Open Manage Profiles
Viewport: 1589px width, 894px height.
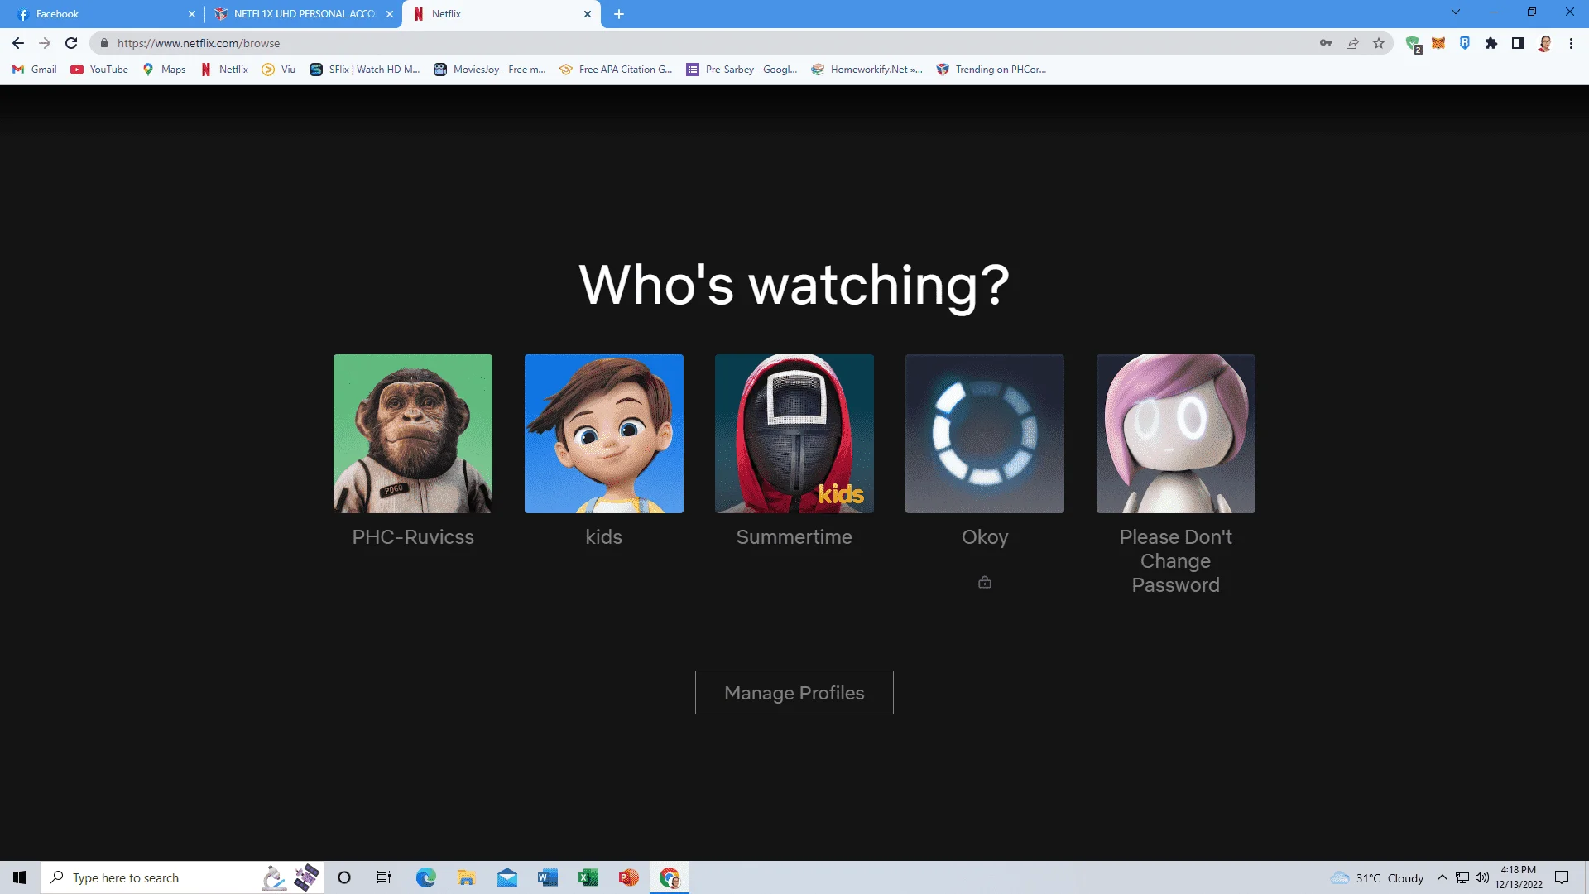click(x=794, y=693)
